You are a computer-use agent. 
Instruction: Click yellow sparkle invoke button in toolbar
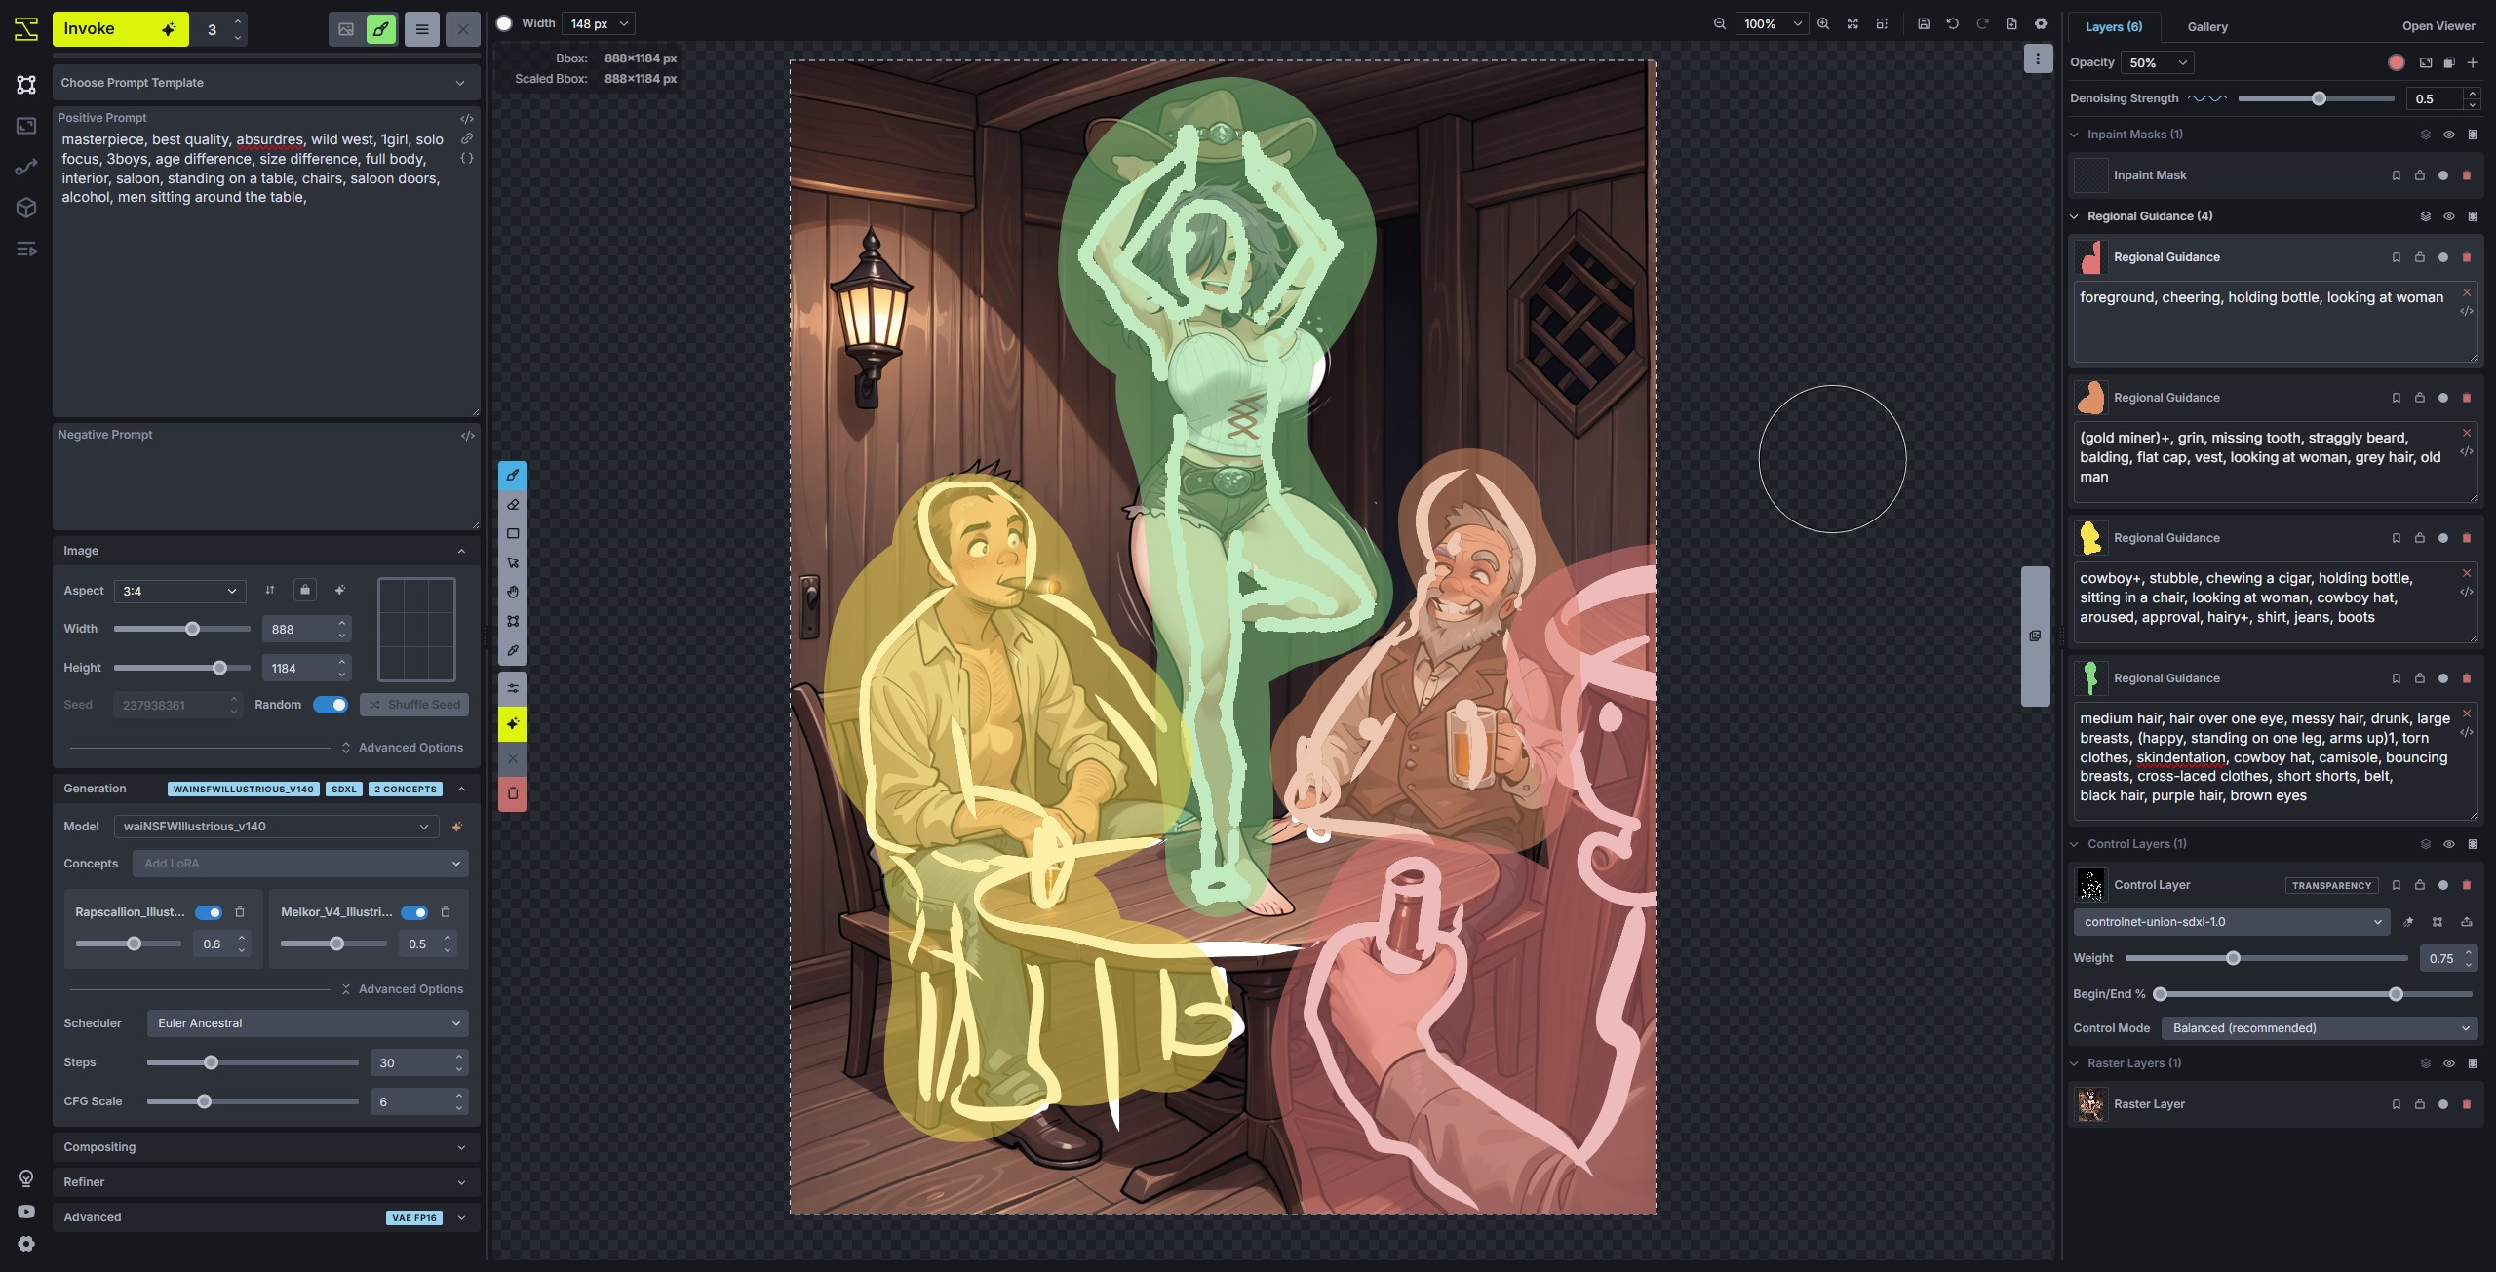point(513,723)
